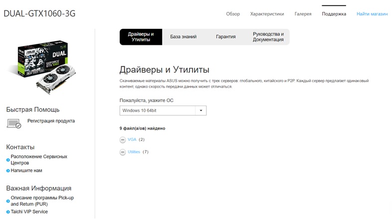This screenshot has width=392, height=219.
Task: Click the Напишите нам link
Action: tap(26, 171)
